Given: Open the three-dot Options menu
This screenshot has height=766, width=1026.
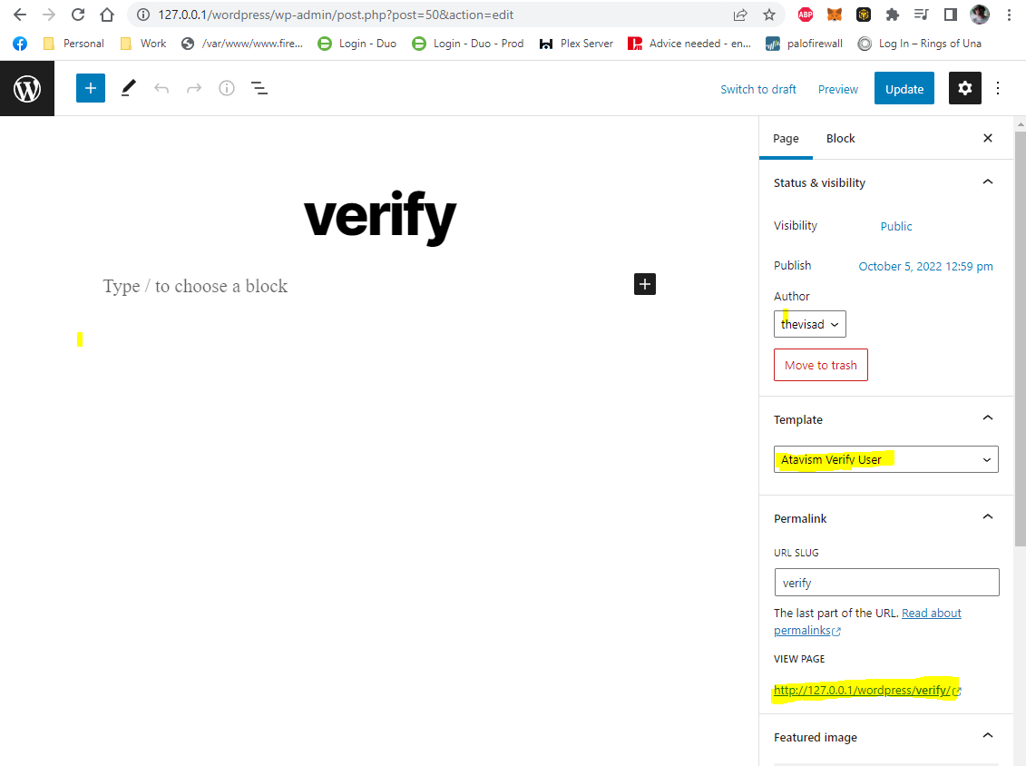Looking at the screenshot, I should (998, 89).
